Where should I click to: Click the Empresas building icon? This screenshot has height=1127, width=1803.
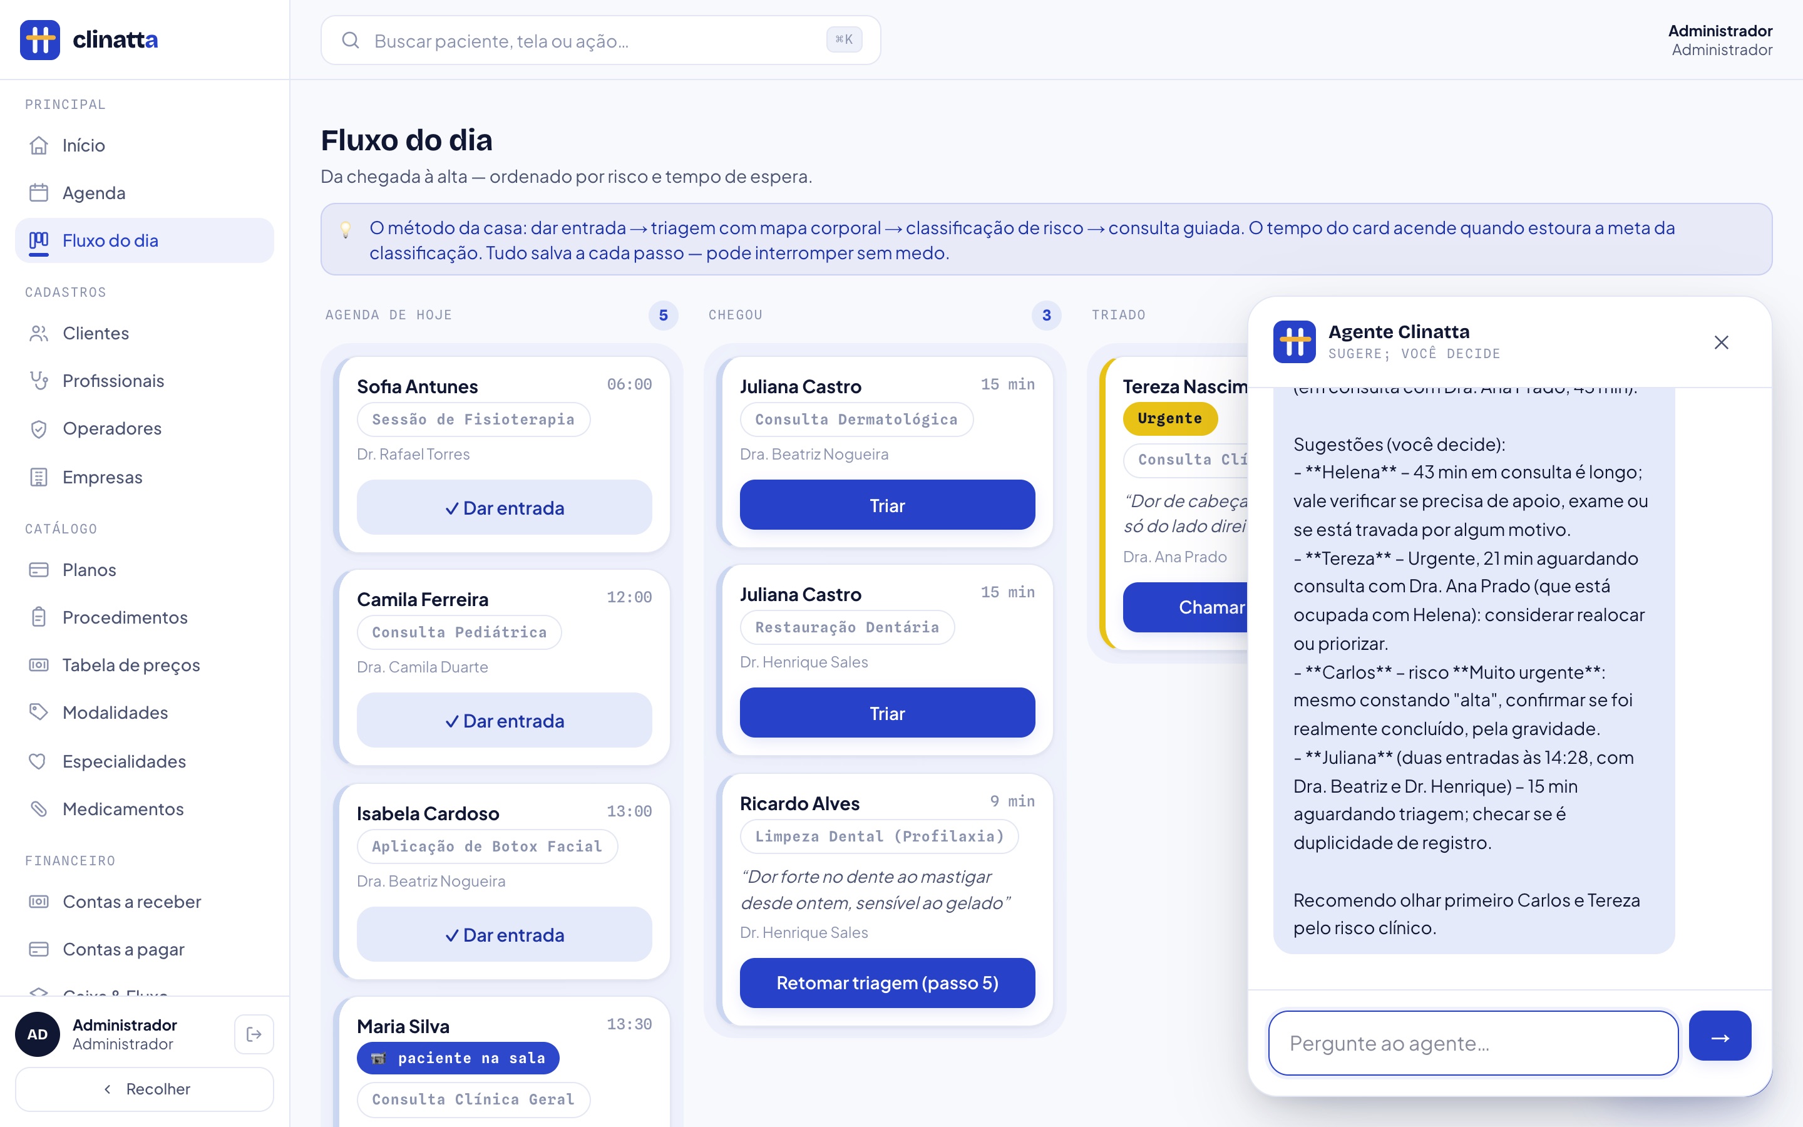[39, 477]
